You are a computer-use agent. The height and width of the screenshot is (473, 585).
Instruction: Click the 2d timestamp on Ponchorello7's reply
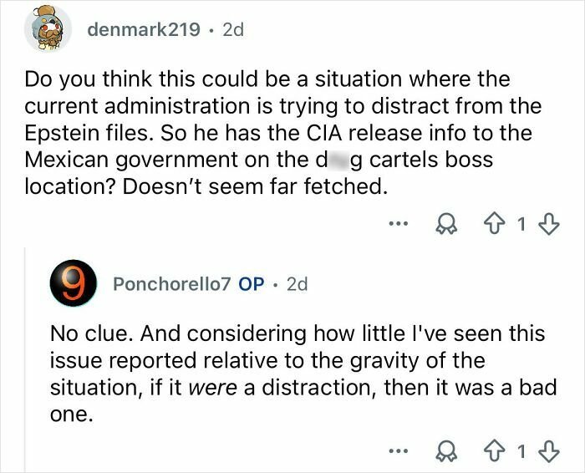(x=296, y=284)
